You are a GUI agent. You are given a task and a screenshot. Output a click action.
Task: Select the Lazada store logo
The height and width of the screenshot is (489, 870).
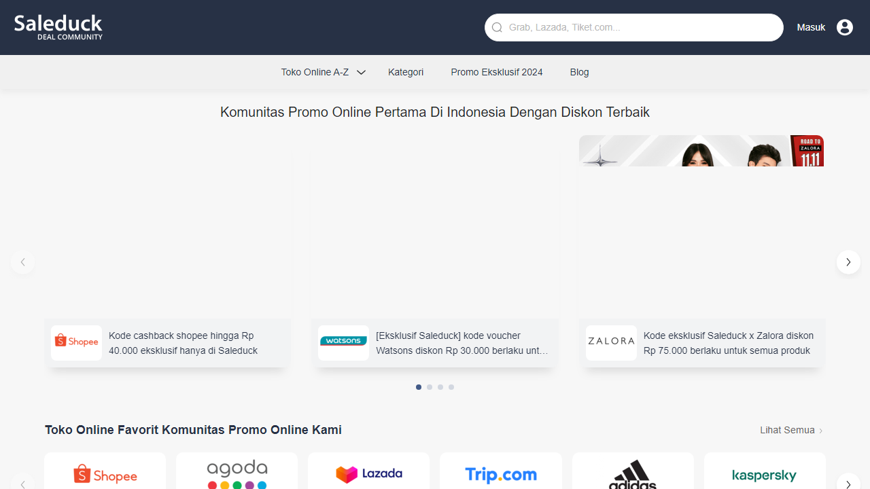(368, 474)
